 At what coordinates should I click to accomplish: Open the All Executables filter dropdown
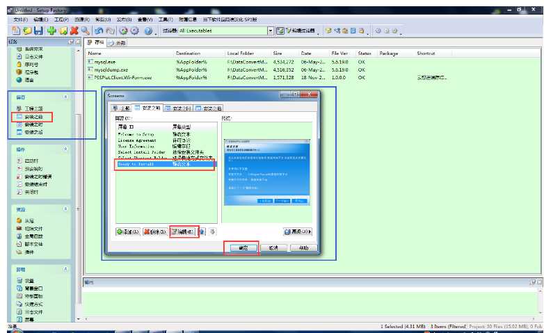271,31
